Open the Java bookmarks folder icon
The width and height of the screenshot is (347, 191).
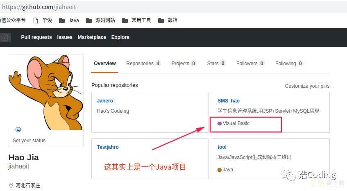[x=62, y=20]
